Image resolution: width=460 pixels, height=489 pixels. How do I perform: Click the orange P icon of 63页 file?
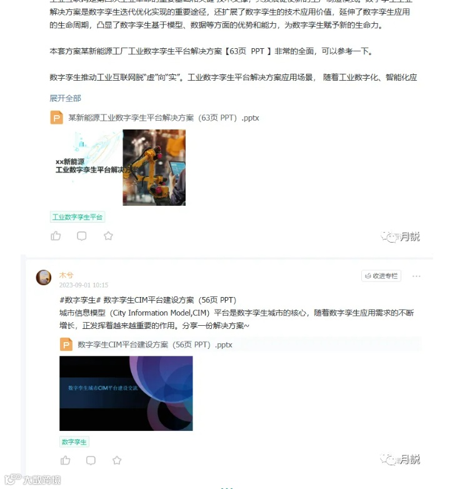tap(56, 118)
